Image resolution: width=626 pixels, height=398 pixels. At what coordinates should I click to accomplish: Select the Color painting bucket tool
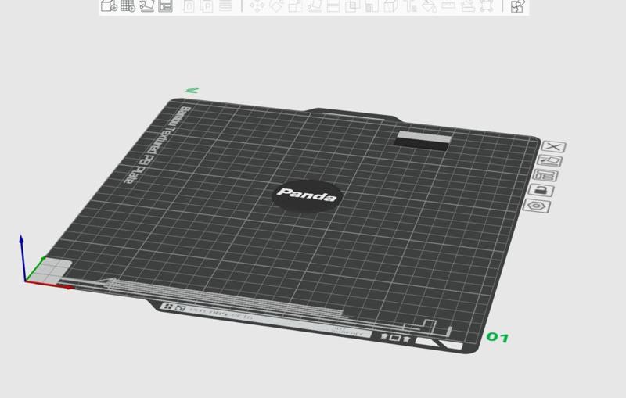(429, 6)
